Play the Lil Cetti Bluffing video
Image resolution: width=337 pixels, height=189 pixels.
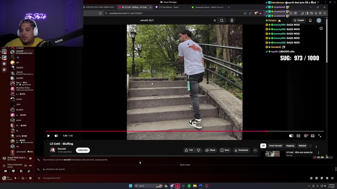click(x=48, y=136)
